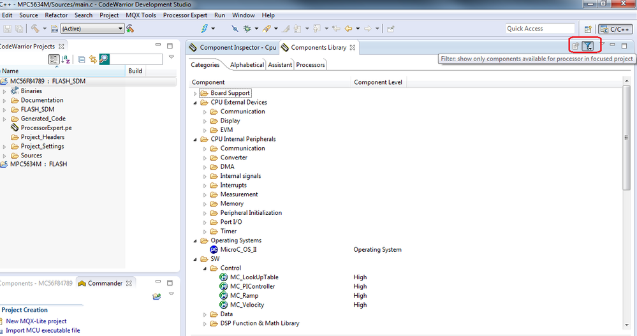
Task: Click the component properties icon beside the filter funnel
Action: (x=576, y=47)
